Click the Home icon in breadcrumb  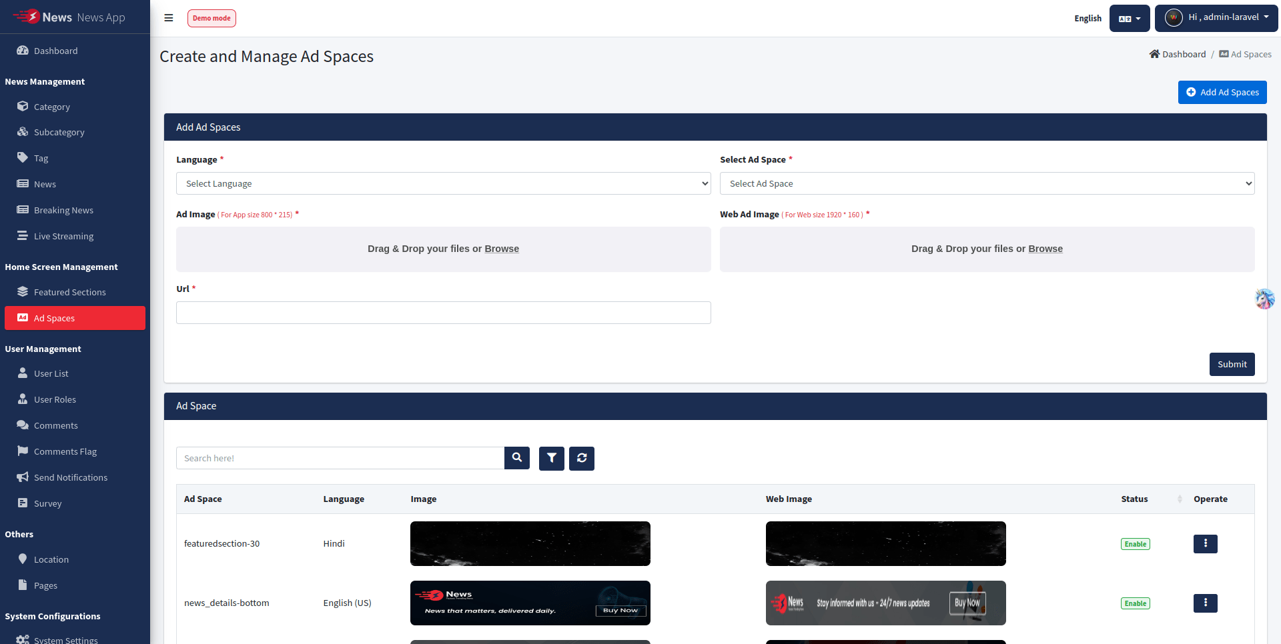[1154, 54]
